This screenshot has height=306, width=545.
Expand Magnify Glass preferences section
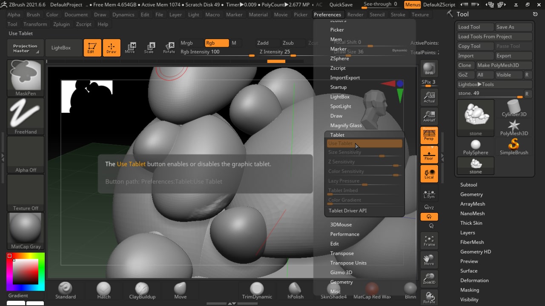(346, 126)
